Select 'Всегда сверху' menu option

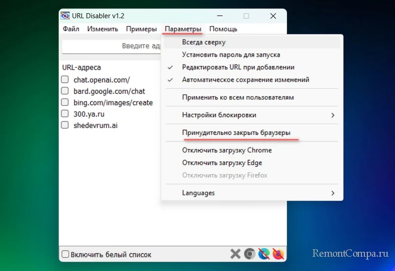(203, 42)
